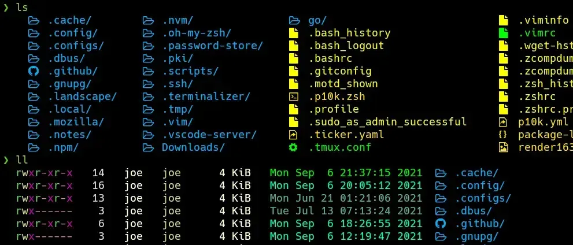The image size is (573, 245).
Task: Click the terminal icon next to .p10k.zsh
Action: pos(293,96)
